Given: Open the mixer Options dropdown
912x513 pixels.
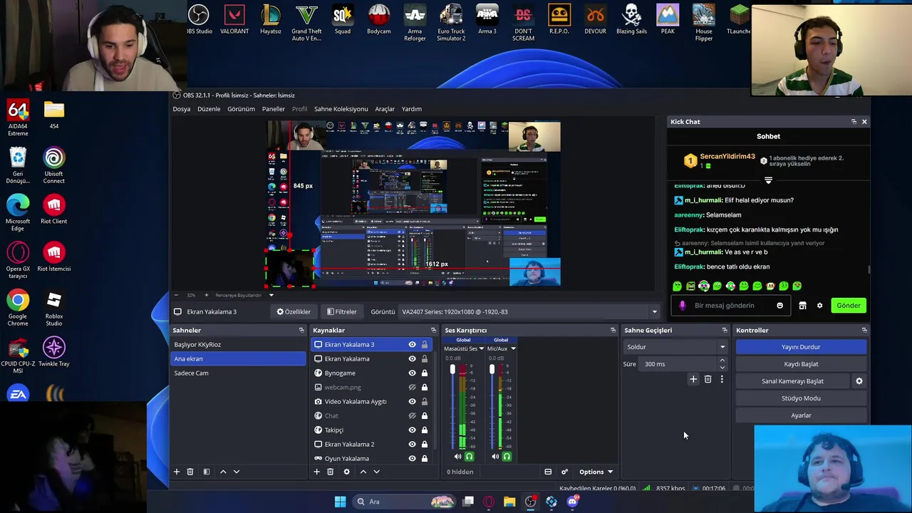Looking at the screenshot, I should tap(596, 472).
